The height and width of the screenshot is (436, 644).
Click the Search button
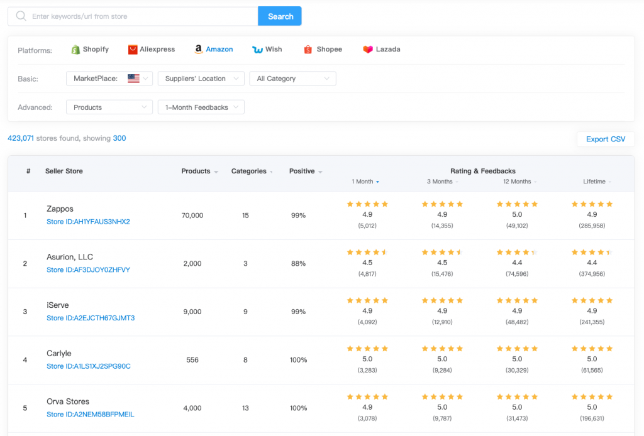[x=279, y=16]
